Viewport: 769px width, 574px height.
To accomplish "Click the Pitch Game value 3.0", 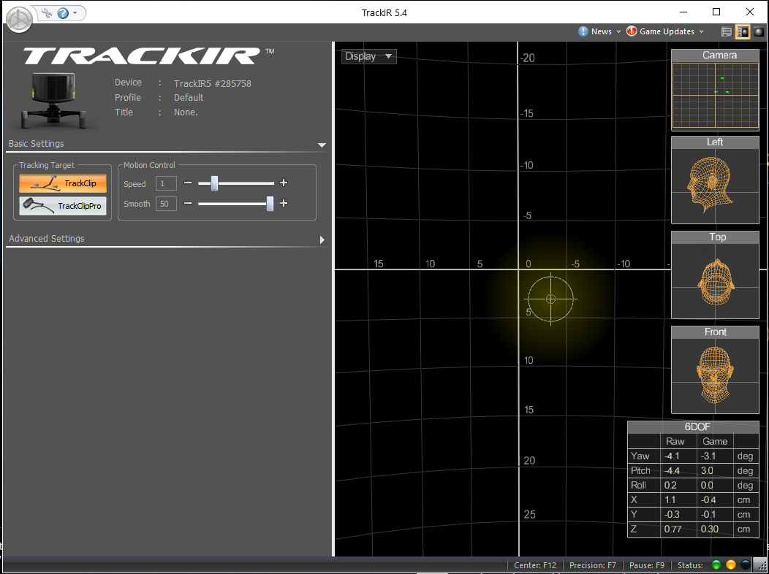I will click(x=707, y=470).
